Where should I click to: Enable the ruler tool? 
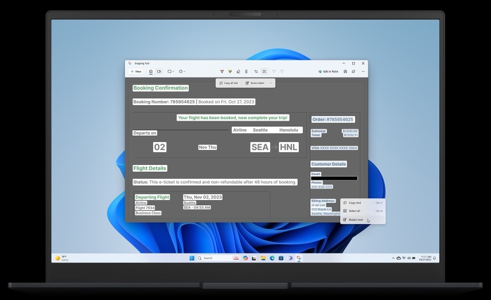(246, 71)
